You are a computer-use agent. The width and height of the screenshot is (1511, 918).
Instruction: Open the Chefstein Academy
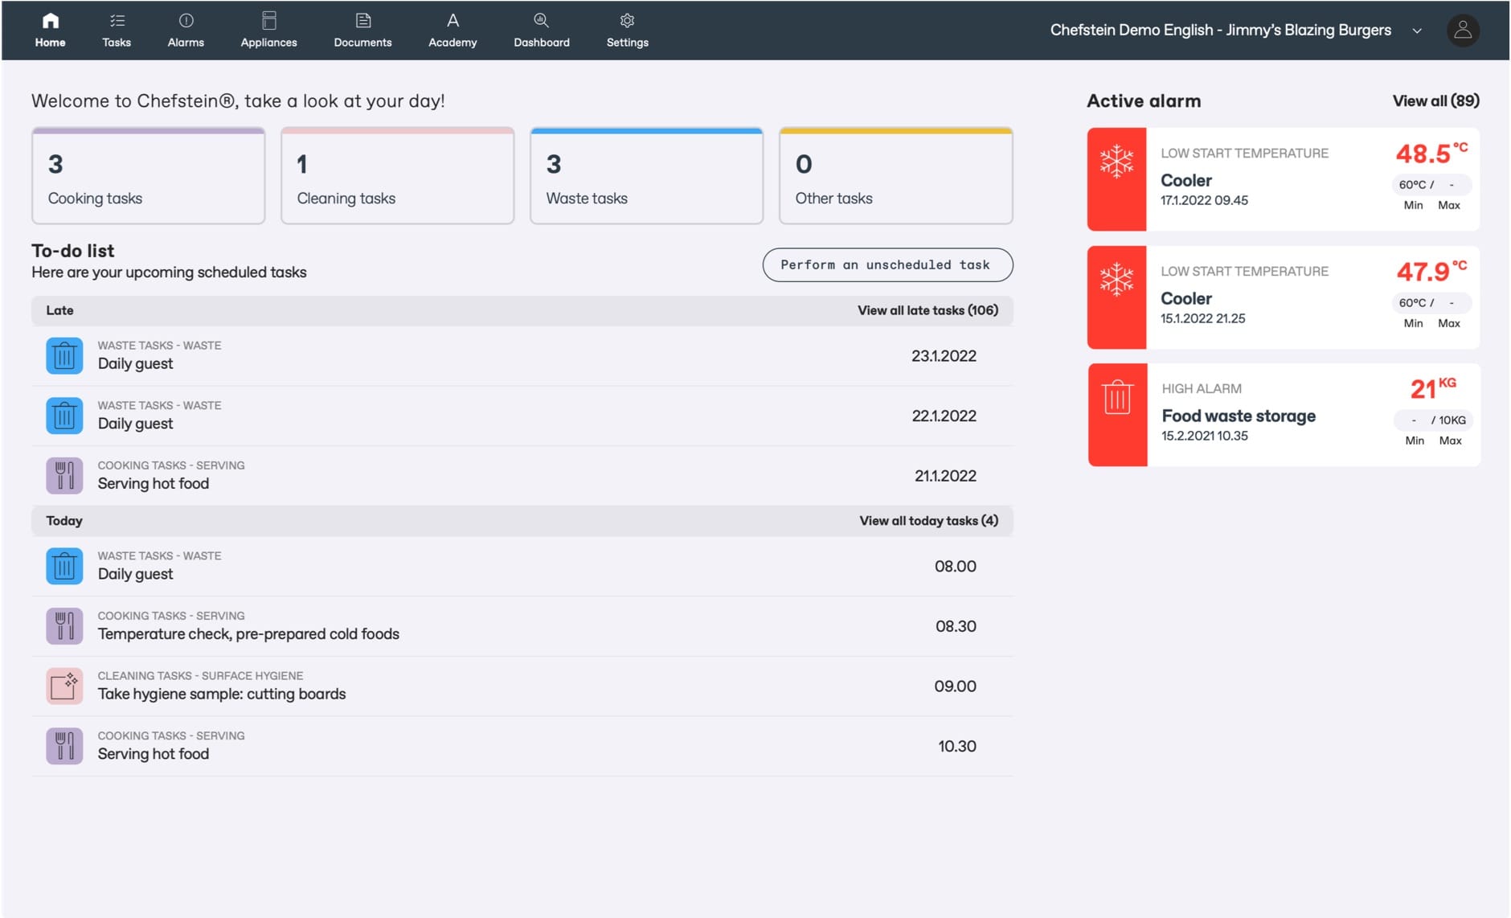(452, 30)
